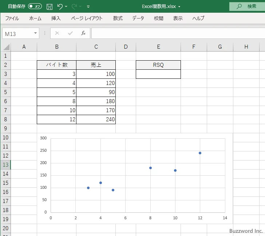Open the Redo history dropdown arrow
The height and width of the screenshot is (236, 265).
pyautogui.click(x=80, y=7)
